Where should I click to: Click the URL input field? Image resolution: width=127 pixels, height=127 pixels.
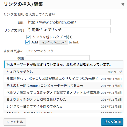point(69,22)
